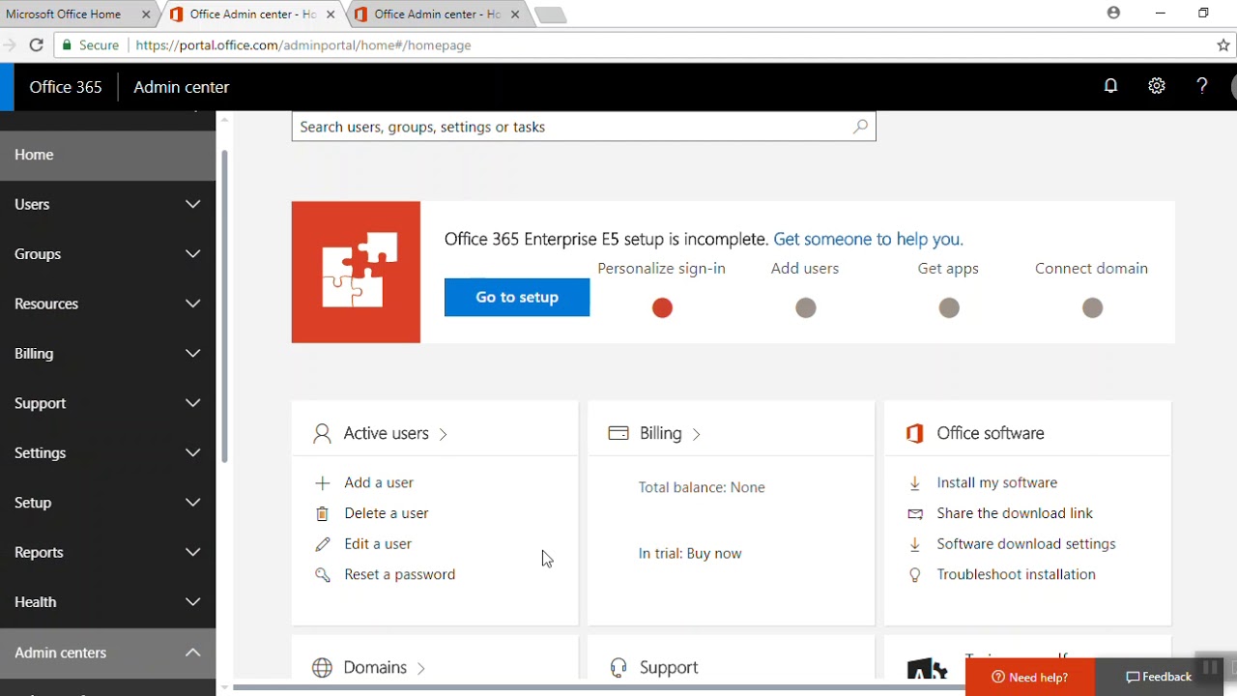The image size is (1237, 696).
Task: Click the Domains globe icon
Action: pos(322,667)
